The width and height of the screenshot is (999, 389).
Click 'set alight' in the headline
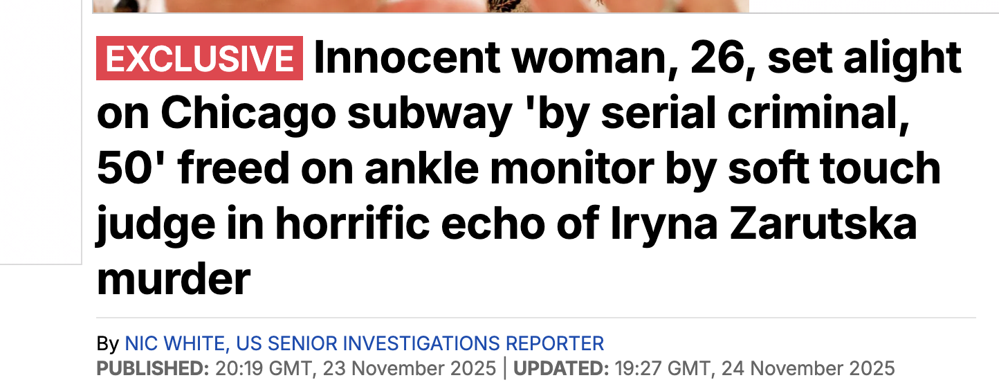(x=864, y=58)
